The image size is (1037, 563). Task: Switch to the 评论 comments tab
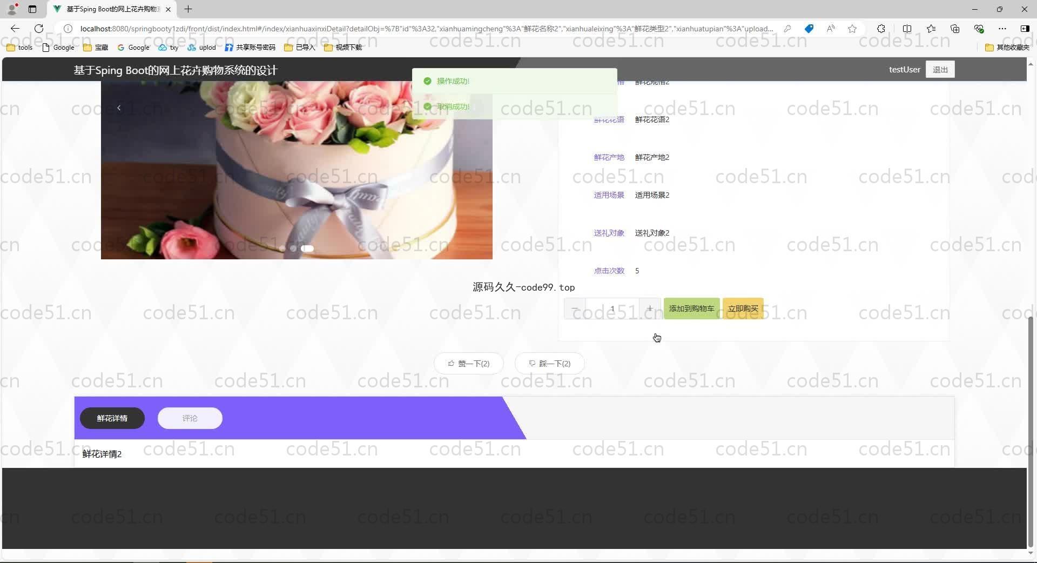pyautogui.click(x=190, y=418)
